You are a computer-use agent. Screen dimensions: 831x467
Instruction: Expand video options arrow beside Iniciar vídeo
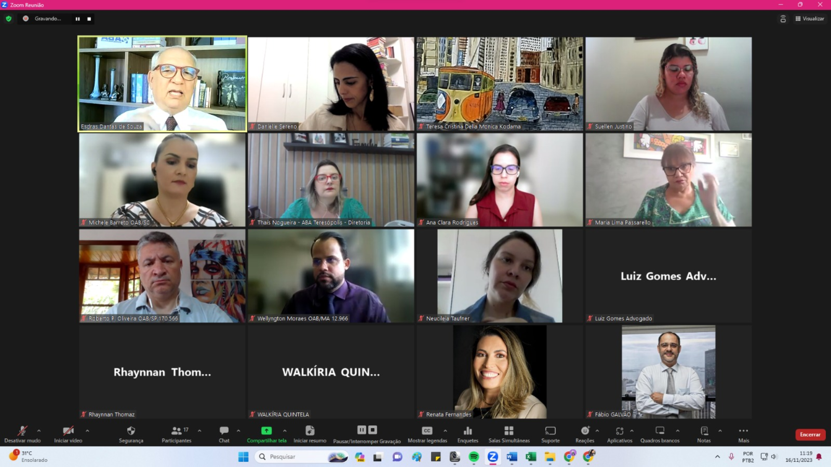pos(87,431)
